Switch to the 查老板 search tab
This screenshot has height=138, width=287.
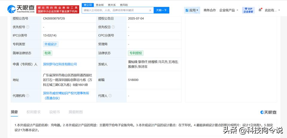pos(100,5)
